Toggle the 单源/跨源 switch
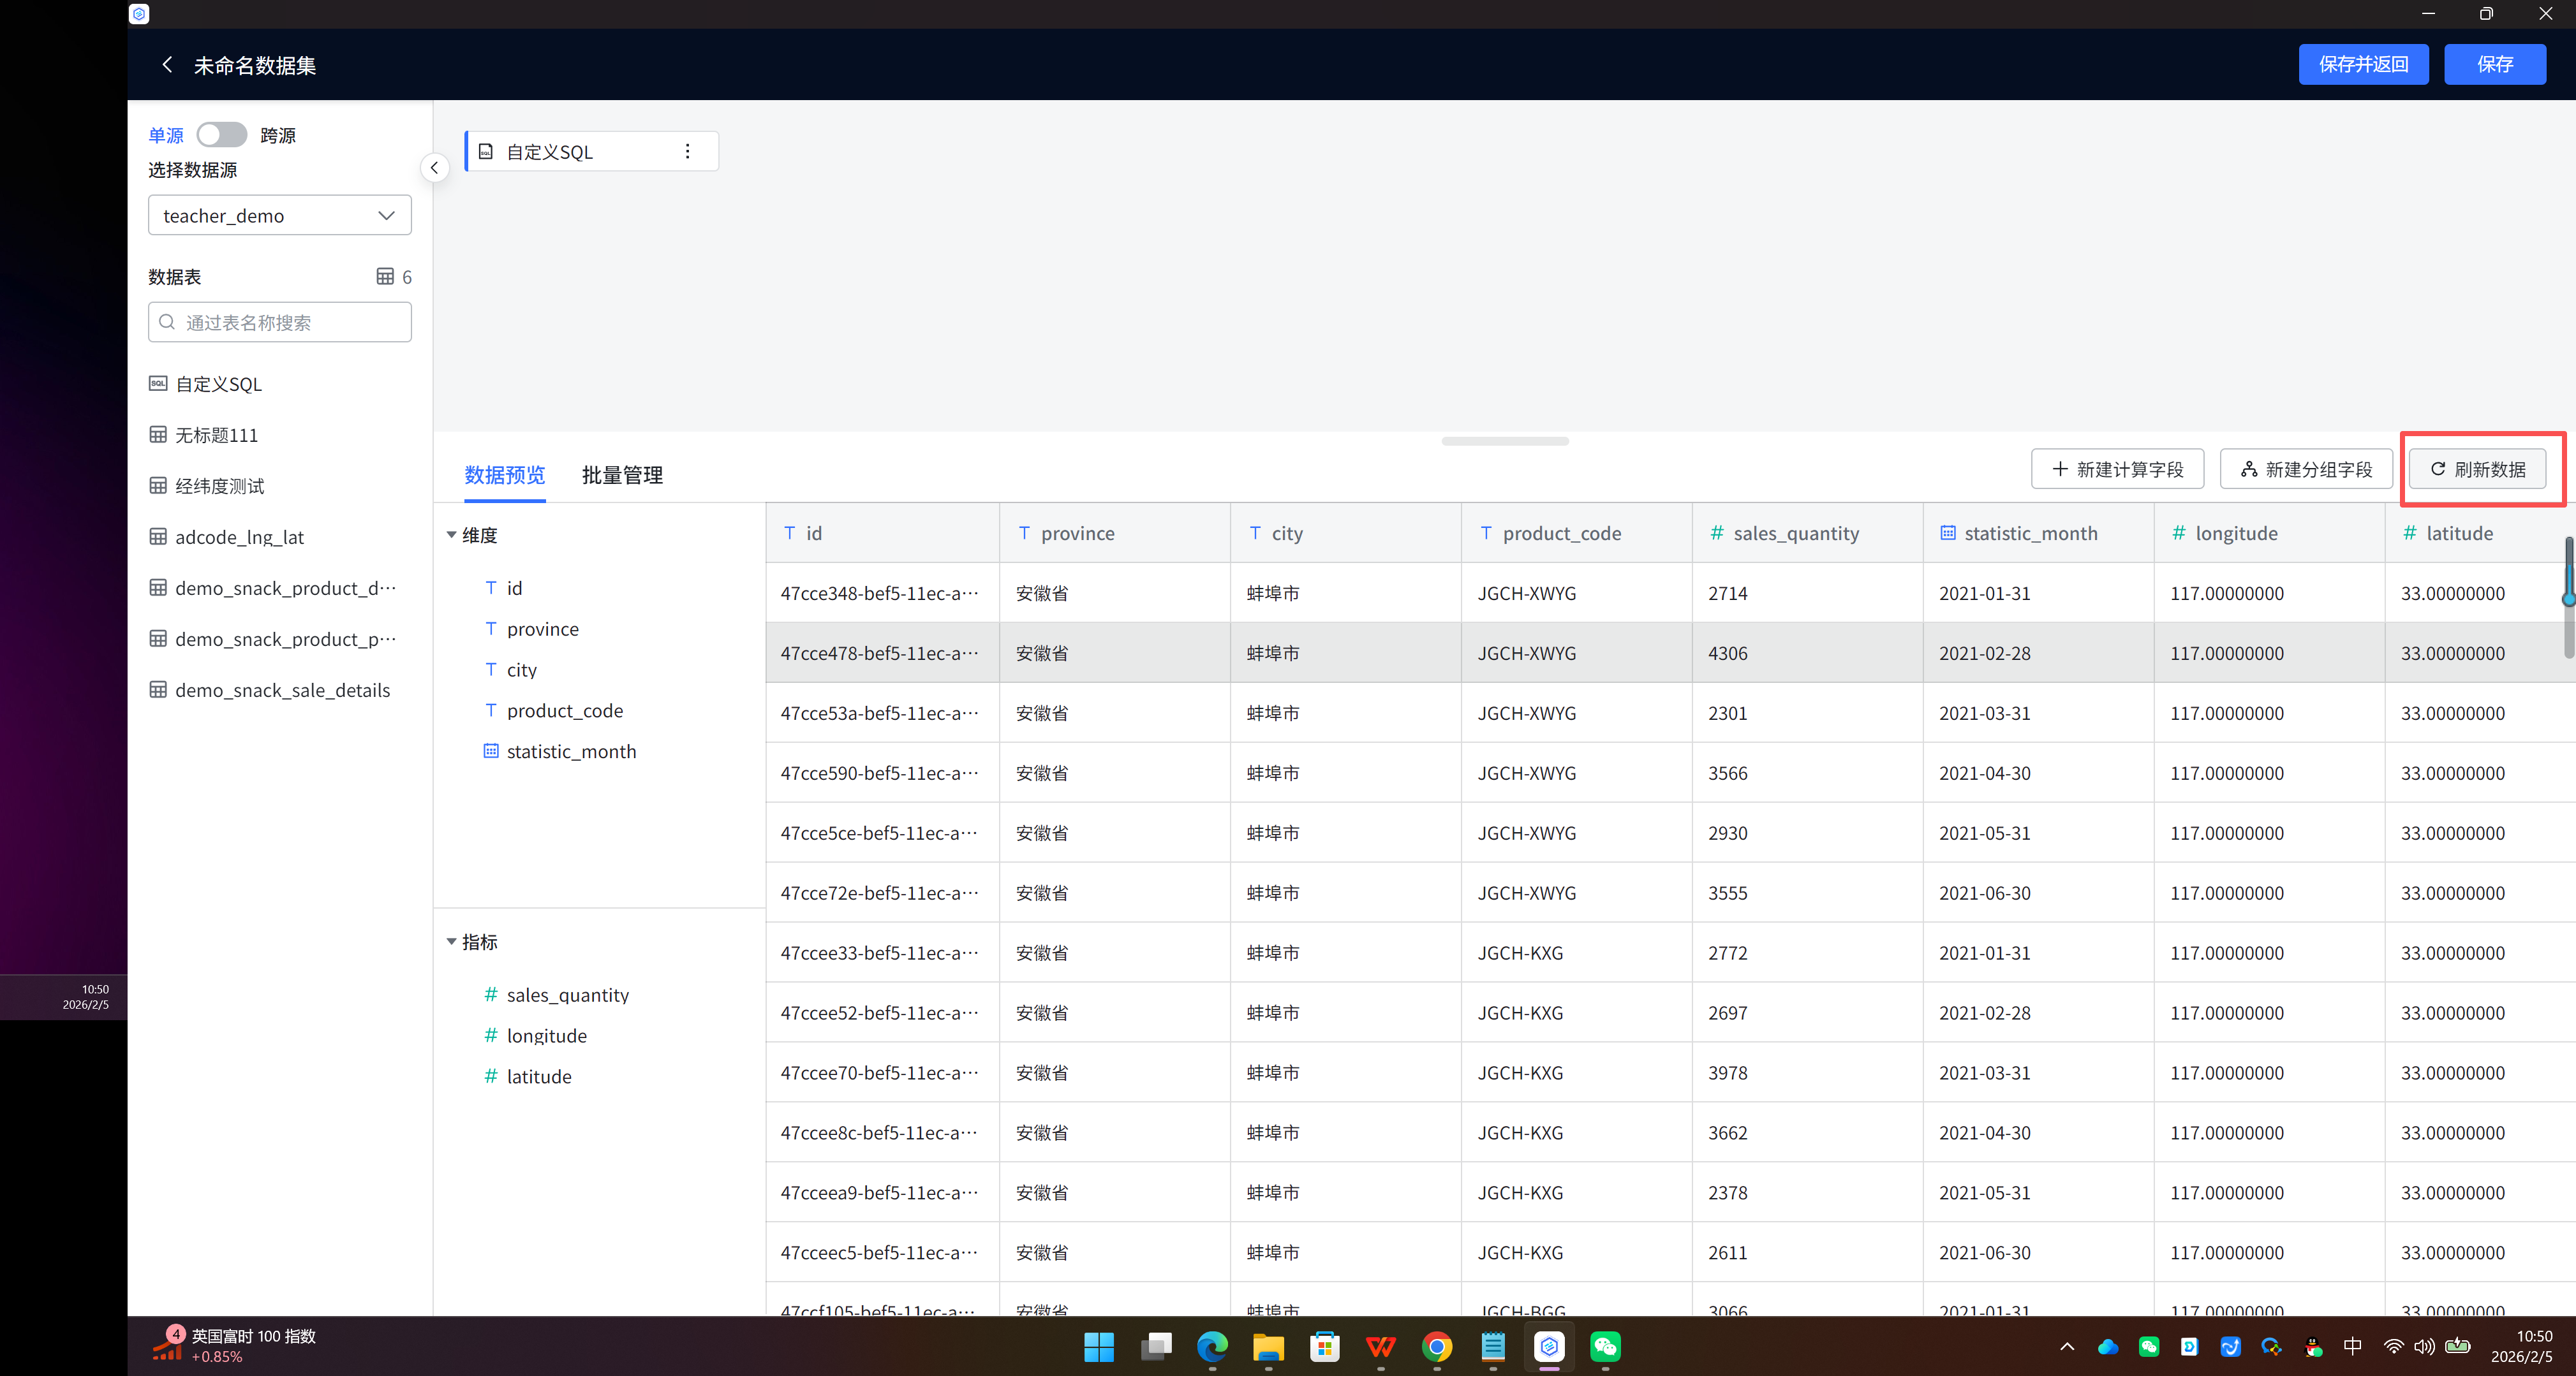The width and height of the screenshot is (2576, 1376). 221,135
